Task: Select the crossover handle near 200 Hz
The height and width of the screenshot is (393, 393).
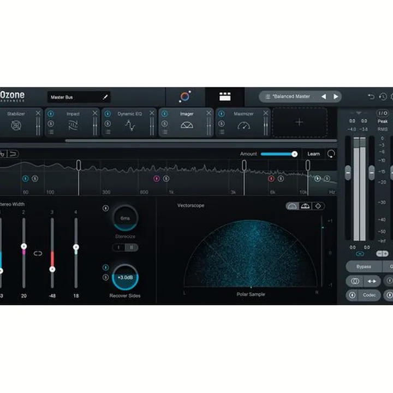Action: click(79, 165)
